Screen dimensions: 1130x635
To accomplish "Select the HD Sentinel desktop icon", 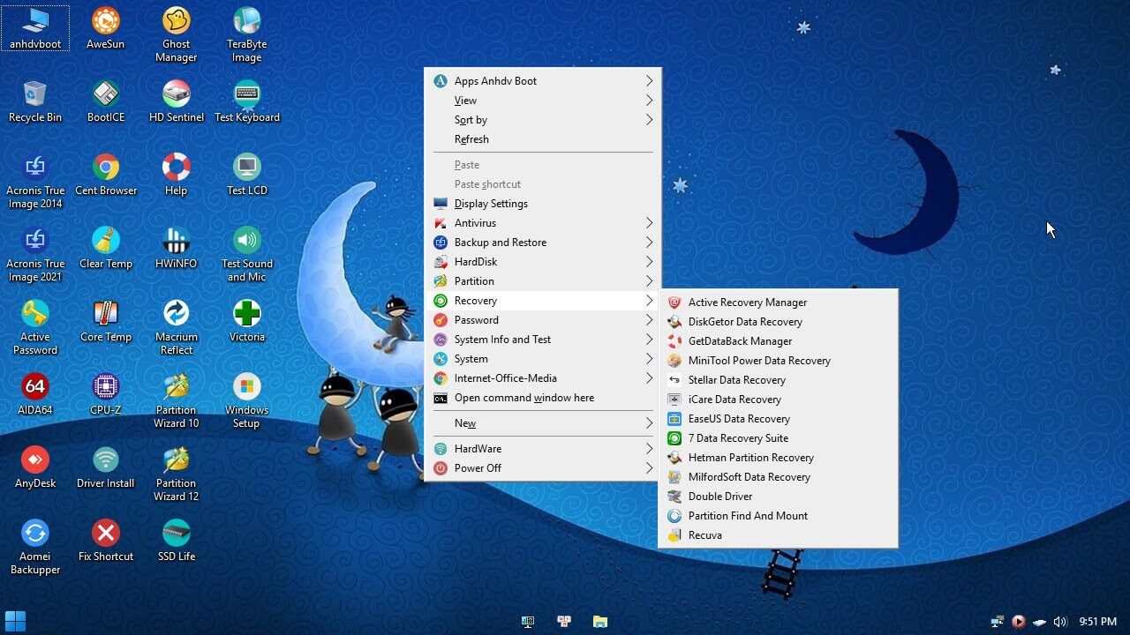I will click(x=176, y=101).
